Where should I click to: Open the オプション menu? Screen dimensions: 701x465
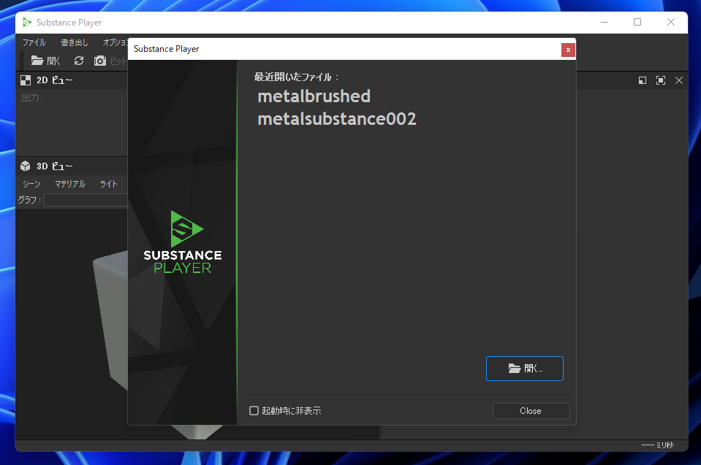[115, 42]
